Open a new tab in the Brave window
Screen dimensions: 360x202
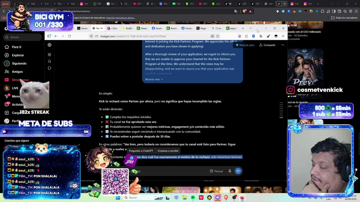tap(318, 4)
